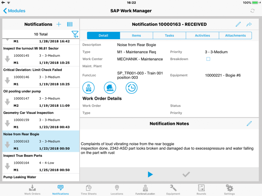Screen dimensions: 262x196
Task: Open Work Orders in bottom bar
Action: pos(32,190)
